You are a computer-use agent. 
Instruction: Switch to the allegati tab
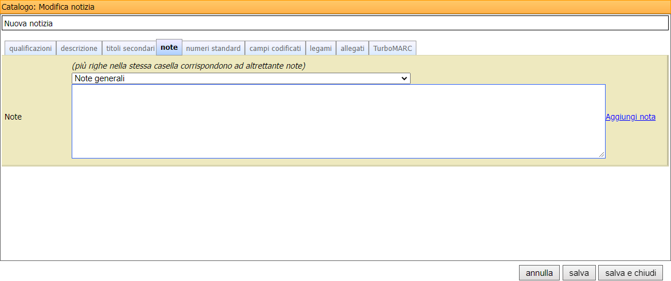tap(352, 49)
